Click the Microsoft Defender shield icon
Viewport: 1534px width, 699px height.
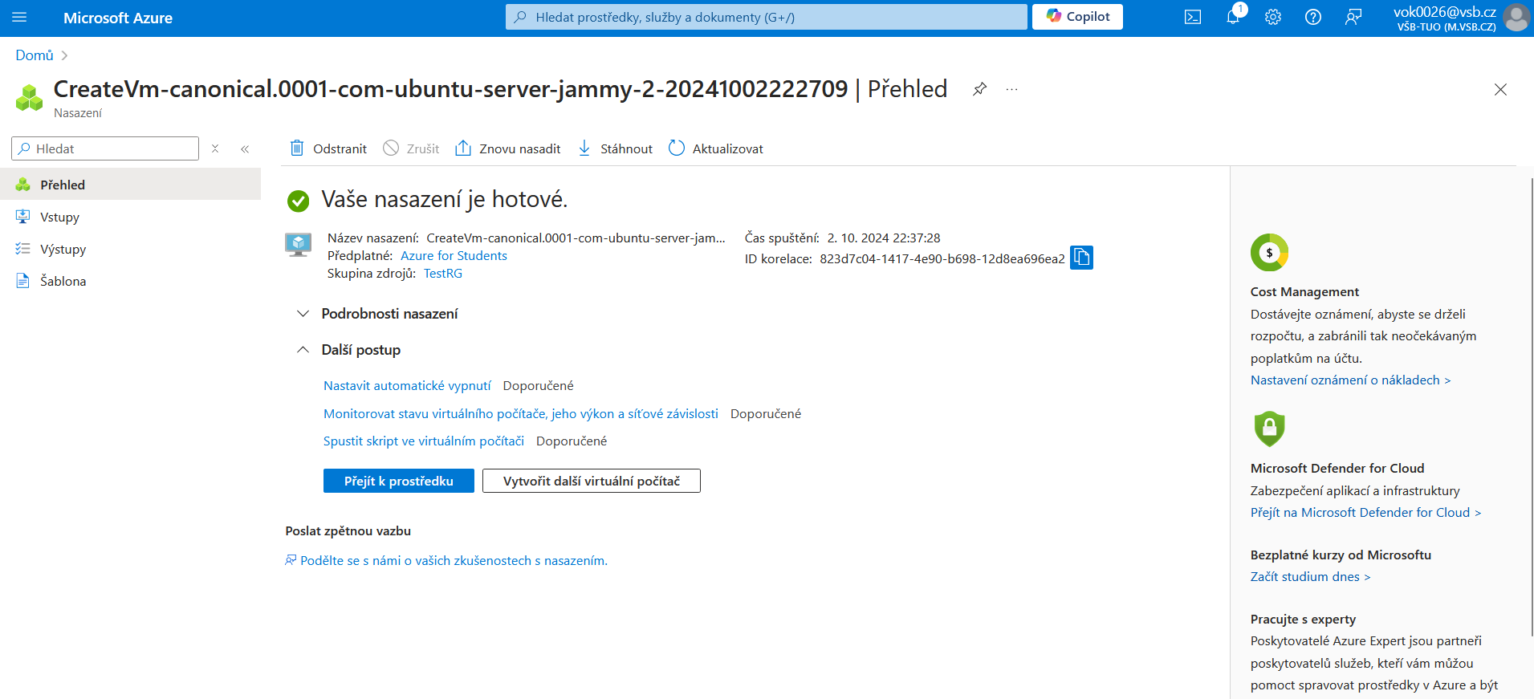coord(1269,429)
